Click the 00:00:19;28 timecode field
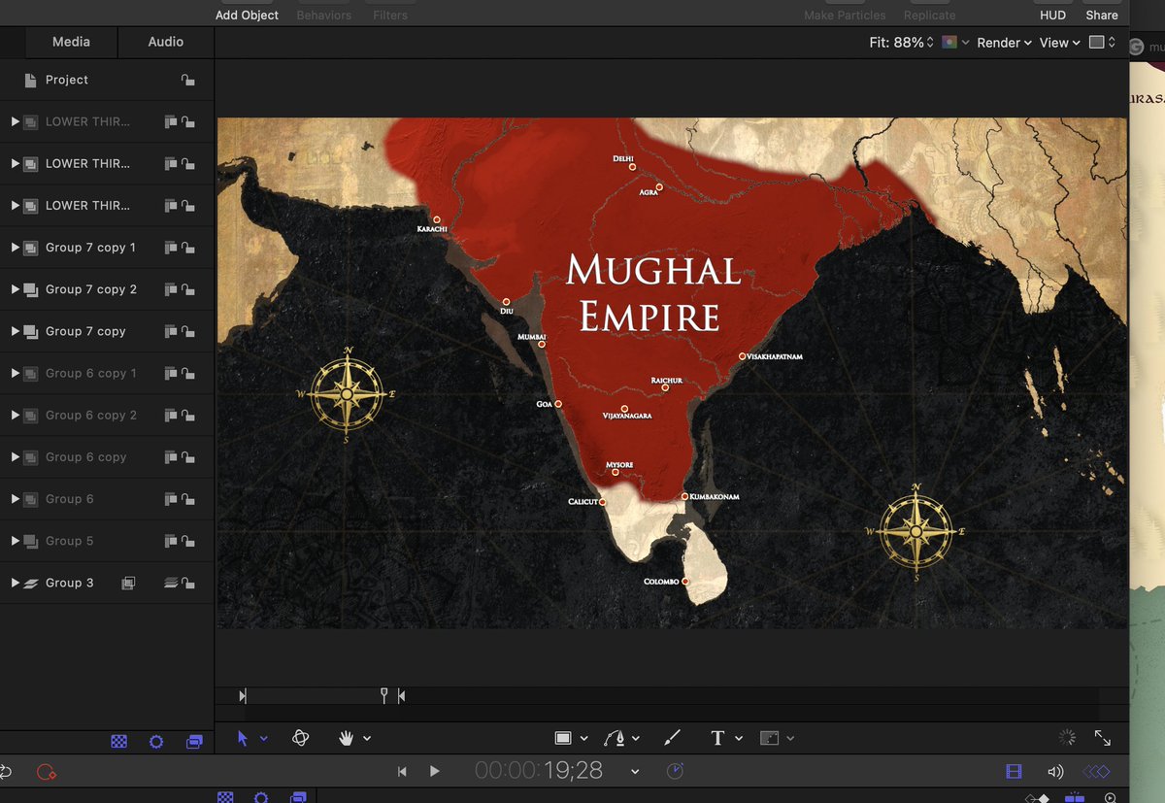 point(539,771)
